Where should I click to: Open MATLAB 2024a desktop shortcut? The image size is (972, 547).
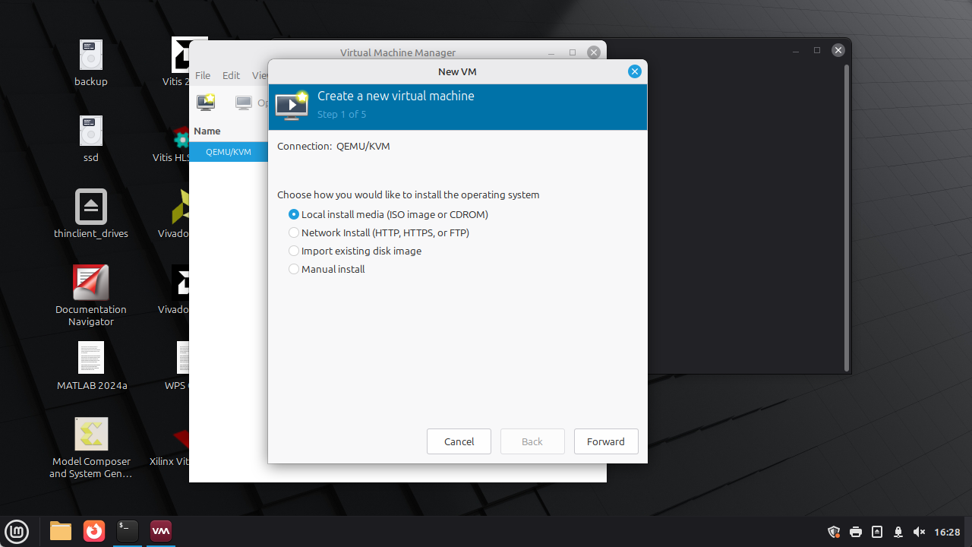[x=91, y=359]
